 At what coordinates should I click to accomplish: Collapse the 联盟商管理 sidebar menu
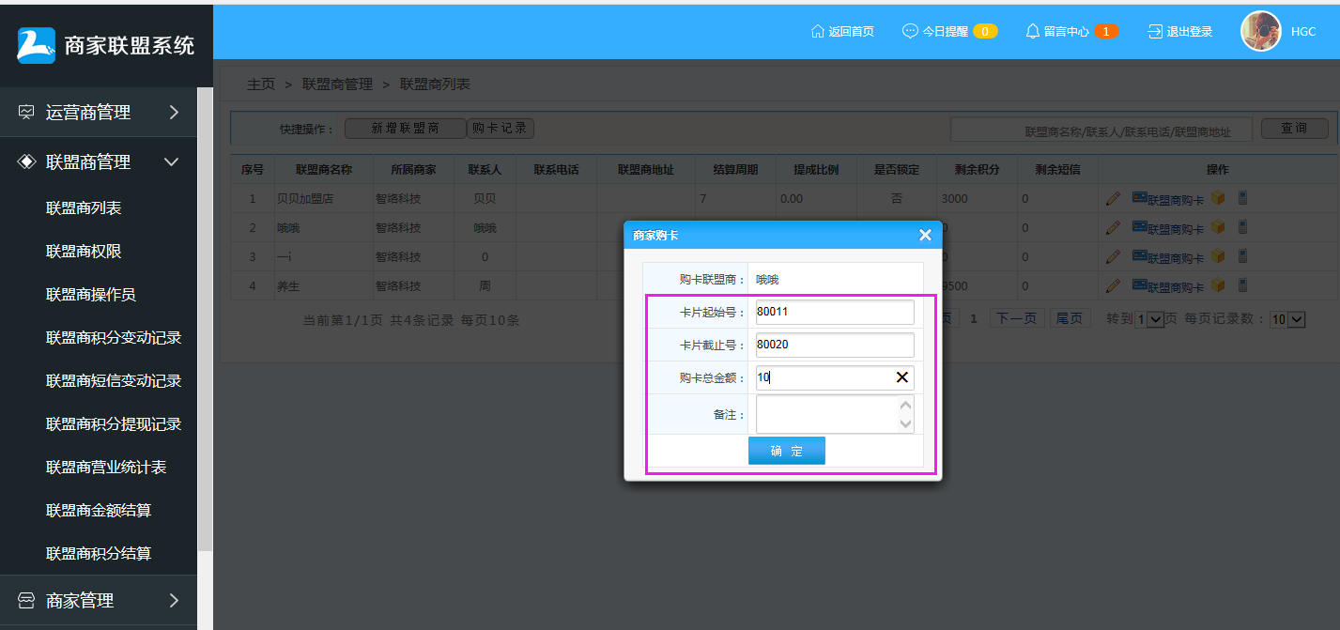coord(99,162)
